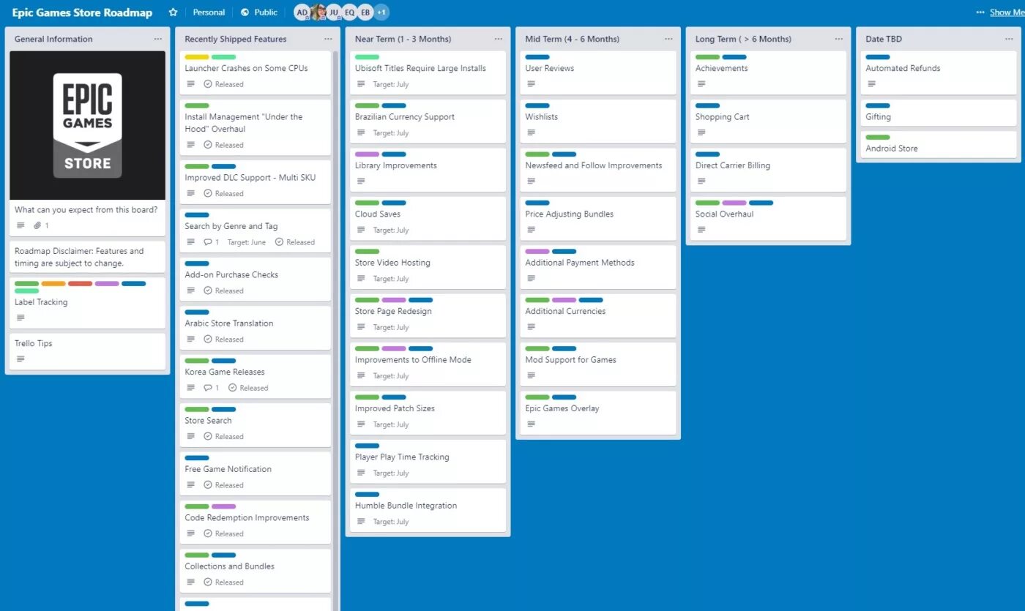Click description icon on Label Tracking card
The image size is (1025, 611).
click(x=20, y=318)
